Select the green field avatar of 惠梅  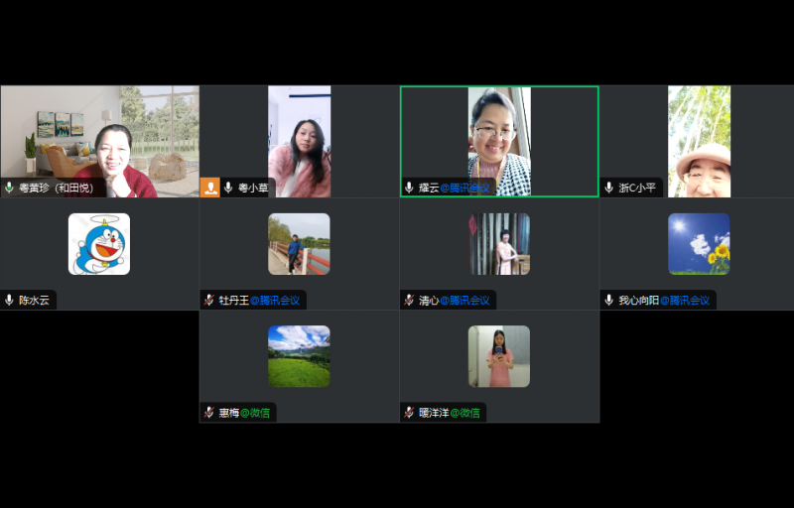299,356
